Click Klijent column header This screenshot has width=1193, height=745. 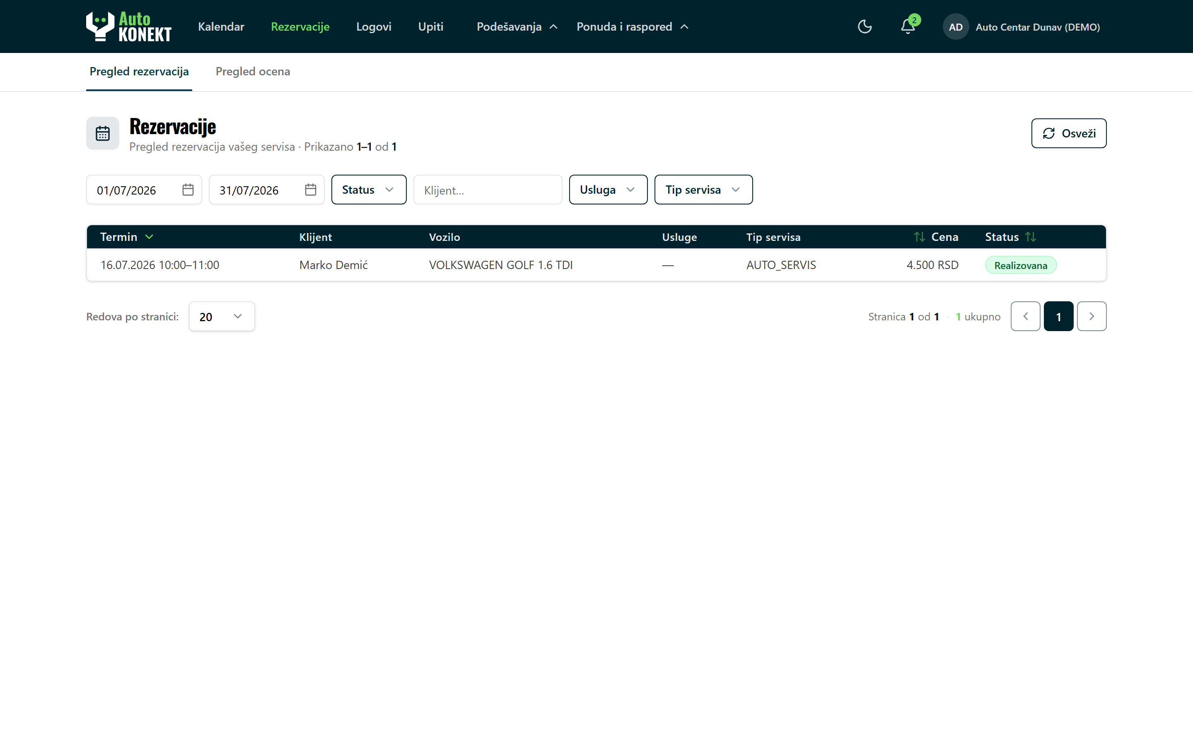tap(316, 237)
